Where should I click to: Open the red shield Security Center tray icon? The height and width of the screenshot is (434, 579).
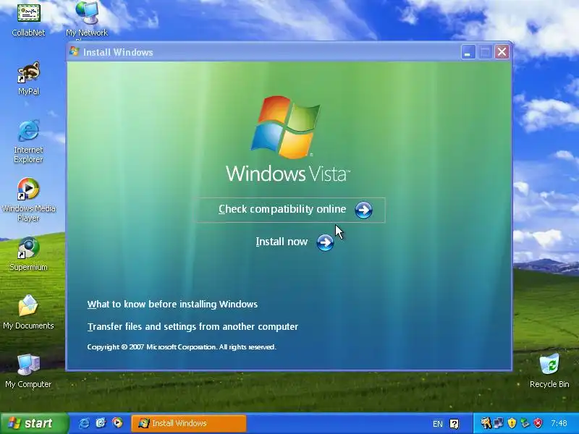pyautogui.click(x=538, y=423)
